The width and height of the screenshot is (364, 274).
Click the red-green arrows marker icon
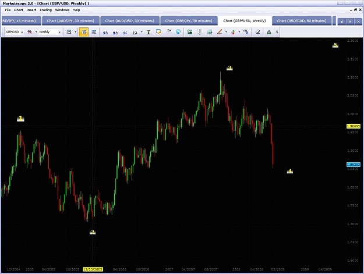pos(233,32)
